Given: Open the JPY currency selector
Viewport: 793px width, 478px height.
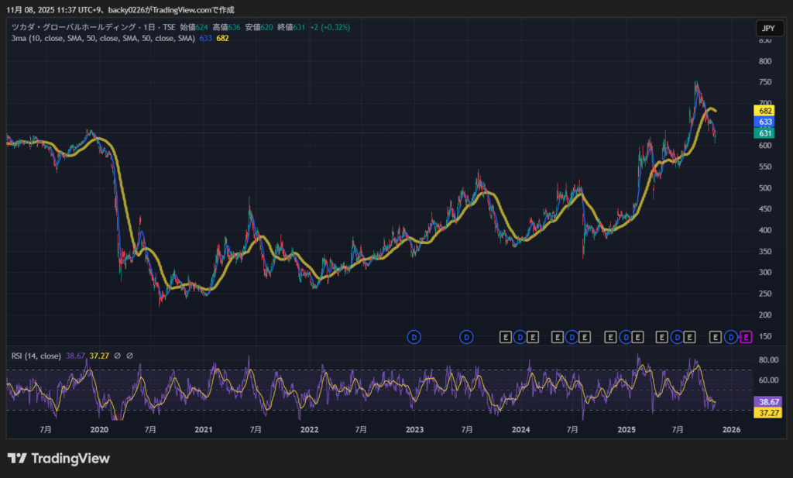Looking at the screenshot, I should tap(767, 29).
